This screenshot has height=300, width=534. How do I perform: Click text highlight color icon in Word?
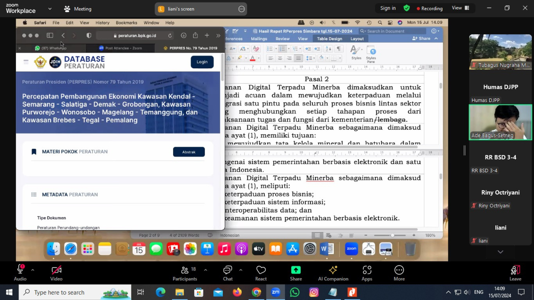pos(239,58)
